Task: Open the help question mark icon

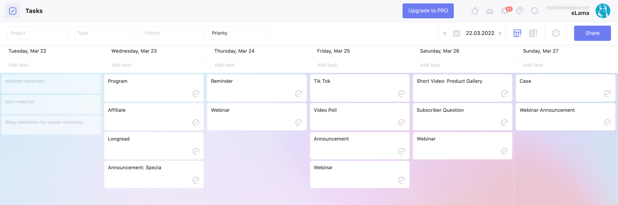Action: (520, 11)
